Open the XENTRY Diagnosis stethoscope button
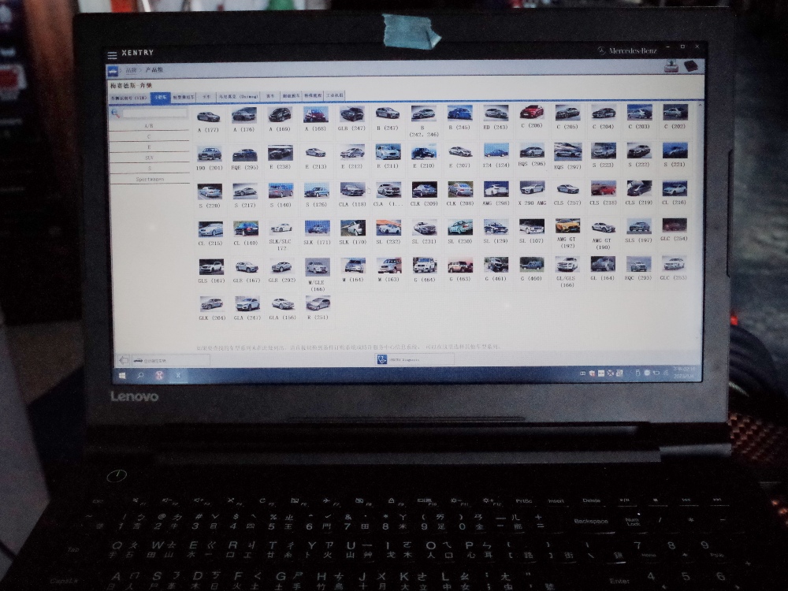The image size is (788, 591). coord(414,359)
